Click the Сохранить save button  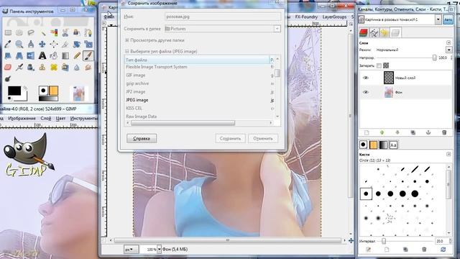tap(230, 138)
